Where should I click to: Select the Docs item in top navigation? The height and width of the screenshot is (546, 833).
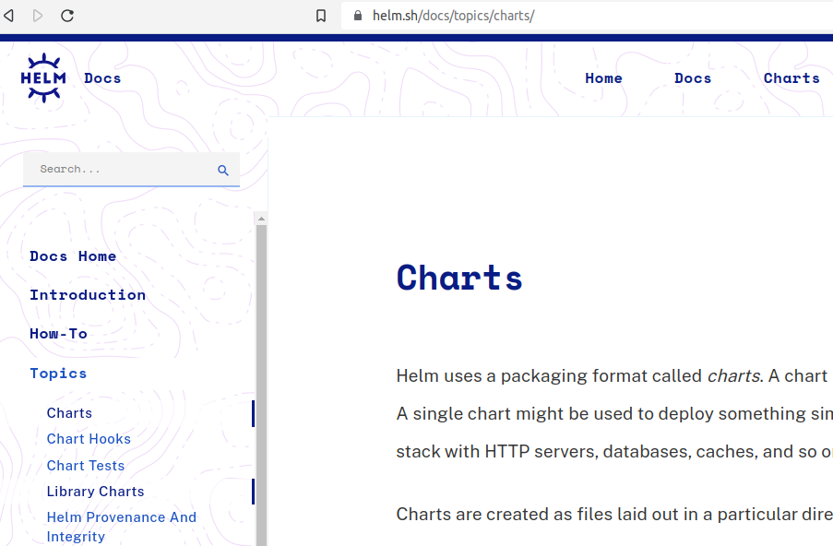click(692, 78)
